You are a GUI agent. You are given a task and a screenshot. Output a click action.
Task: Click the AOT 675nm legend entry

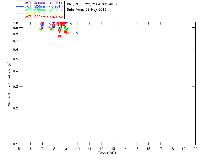pyautogui.click(x=40, y=10)
